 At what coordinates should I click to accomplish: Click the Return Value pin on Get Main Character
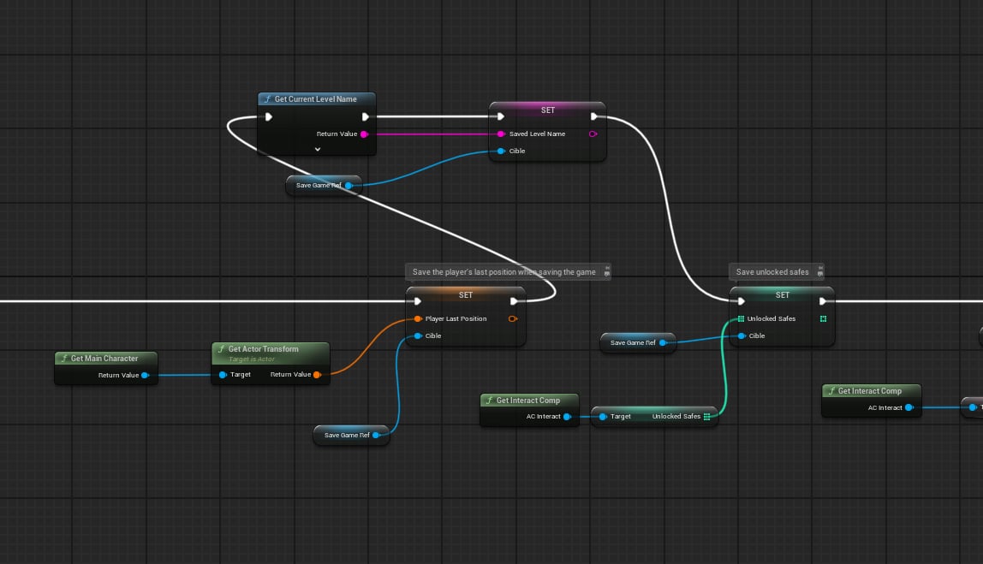click(x=145, y=376)
